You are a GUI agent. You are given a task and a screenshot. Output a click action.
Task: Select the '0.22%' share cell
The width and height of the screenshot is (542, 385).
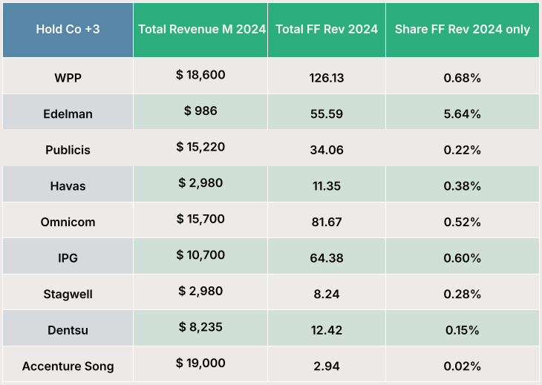tap(463, 148)
